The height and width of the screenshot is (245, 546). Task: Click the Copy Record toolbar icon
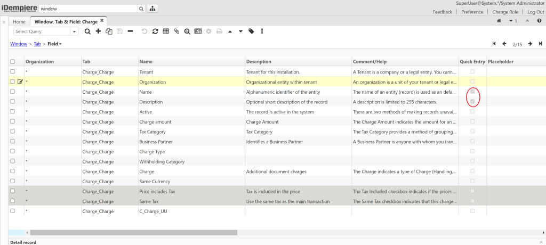[x=109, y=31]
